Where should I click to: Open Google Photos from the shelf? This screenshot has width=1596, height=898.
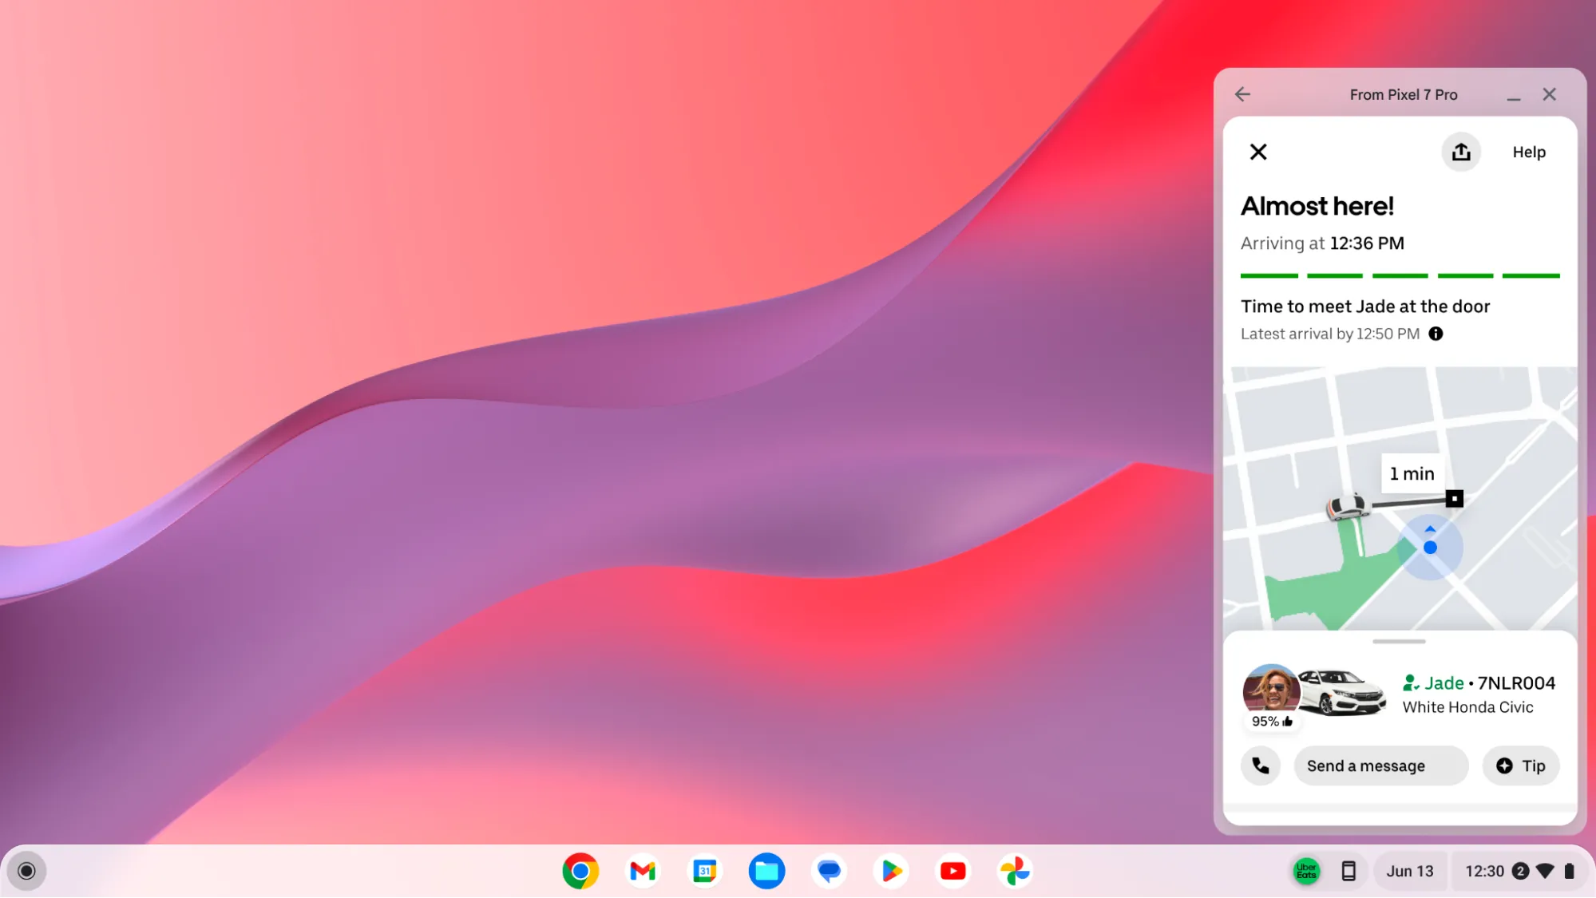[x=1015, y=871]
